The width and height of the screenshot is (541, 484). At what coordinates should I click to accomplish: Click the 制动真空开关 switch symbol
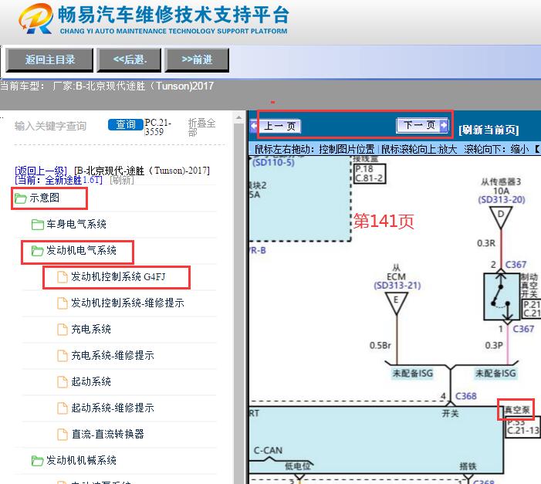[x=502, y=296]
